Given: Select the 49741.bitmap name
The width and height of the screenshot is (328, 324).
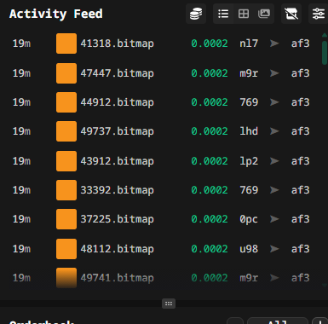Looking at the screenshot, I should coord(117,278).
